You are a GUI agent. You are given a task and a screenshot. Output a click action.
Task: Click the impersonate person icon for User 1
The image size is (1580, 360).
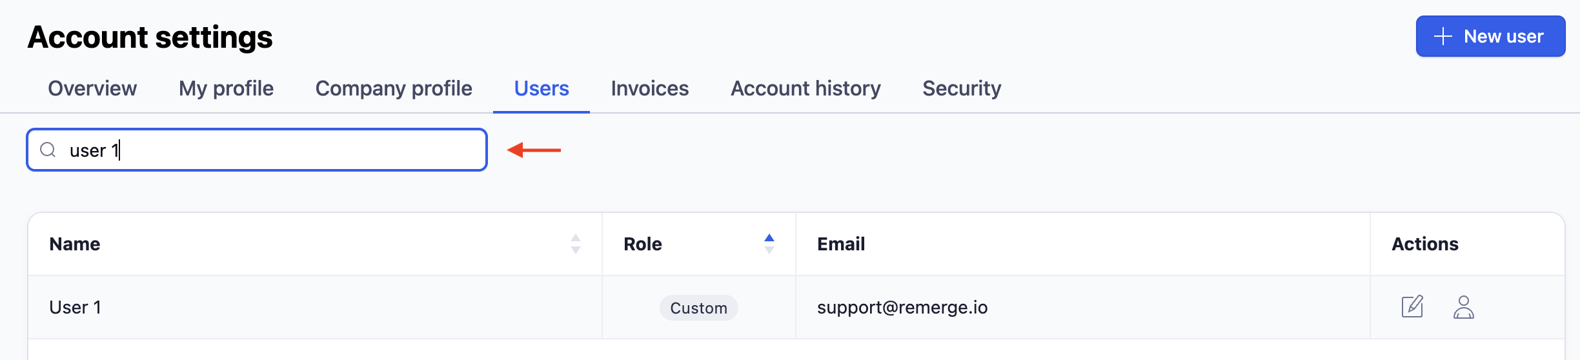coord(1463,307)
